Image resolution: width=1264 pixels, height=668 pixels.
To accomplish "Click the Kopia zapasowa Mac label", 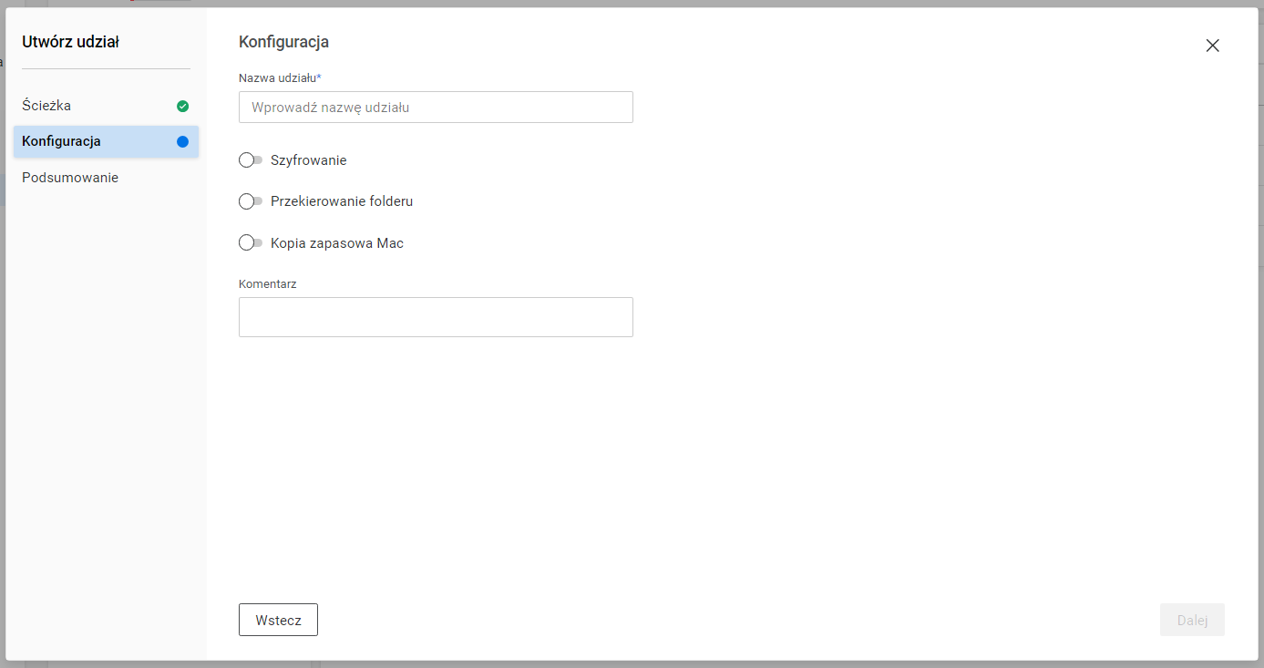I will (x=337, y=243).
